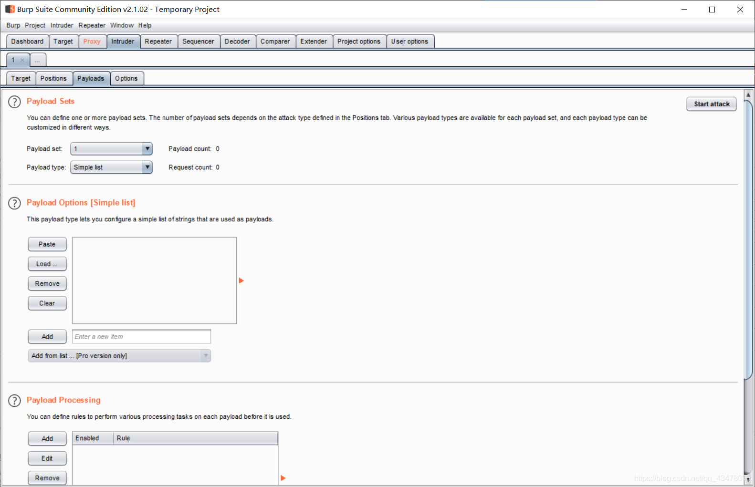Open help for Payload Options section

click(x=14, y=203)
